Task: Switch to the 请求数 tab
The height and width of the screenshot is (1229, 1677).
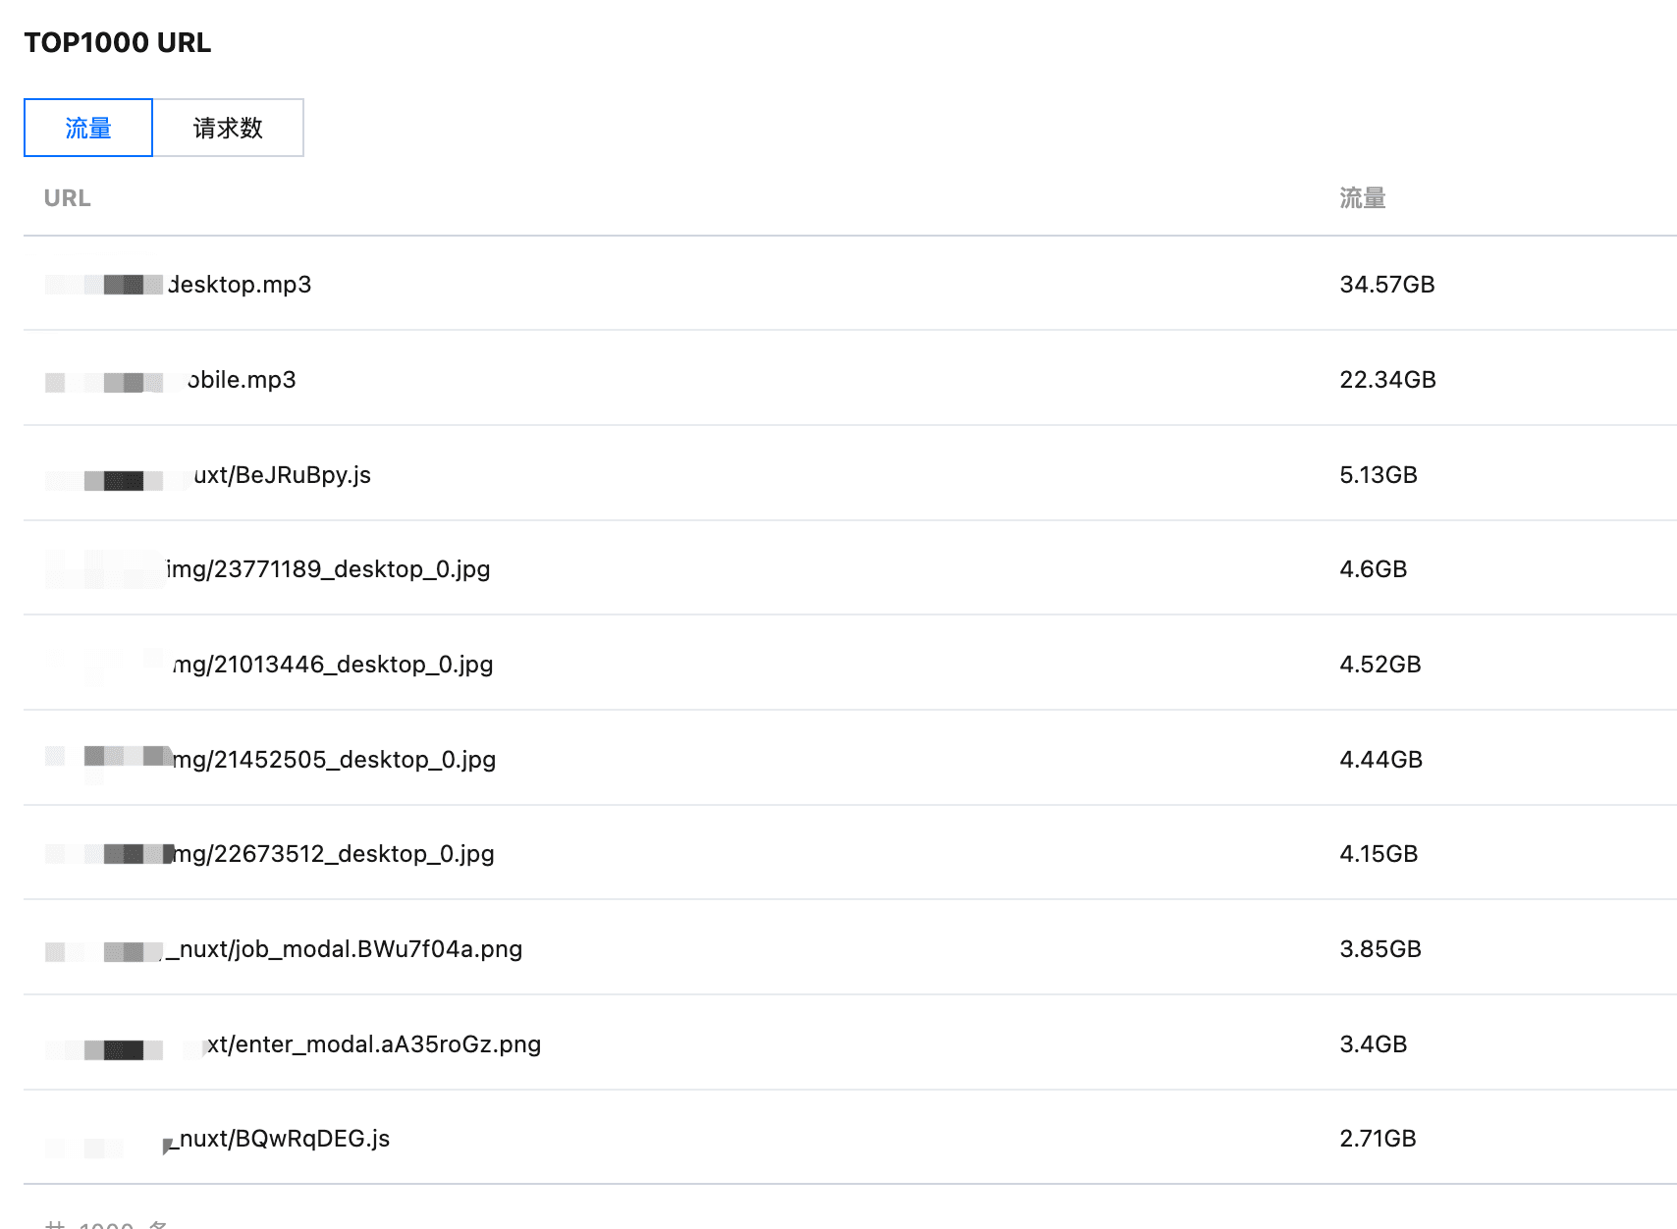Action: 228,128
